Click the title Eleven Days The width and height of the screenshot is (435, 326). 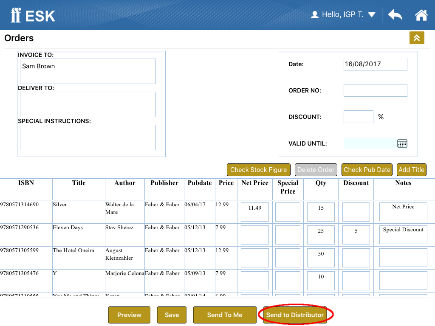[x=68, y=228]
